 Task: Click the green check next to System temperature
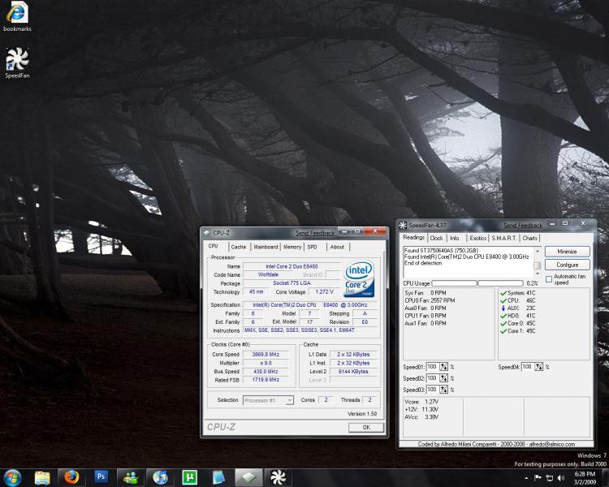(503, 293)
